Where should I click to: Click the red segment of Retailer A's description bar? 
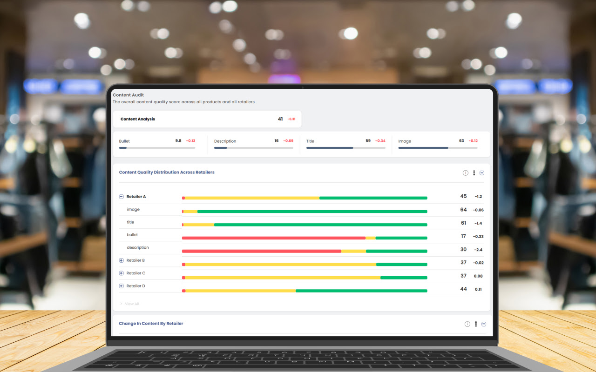[x=261, y=251]
